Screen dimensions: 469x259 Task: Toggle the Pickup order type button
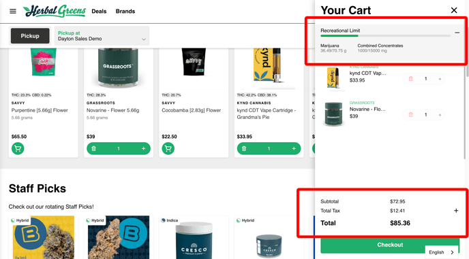pos(30,36)
